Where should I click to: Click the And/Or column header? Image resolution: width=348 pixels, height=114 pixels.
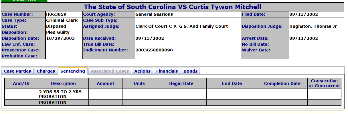click(21, 83)
